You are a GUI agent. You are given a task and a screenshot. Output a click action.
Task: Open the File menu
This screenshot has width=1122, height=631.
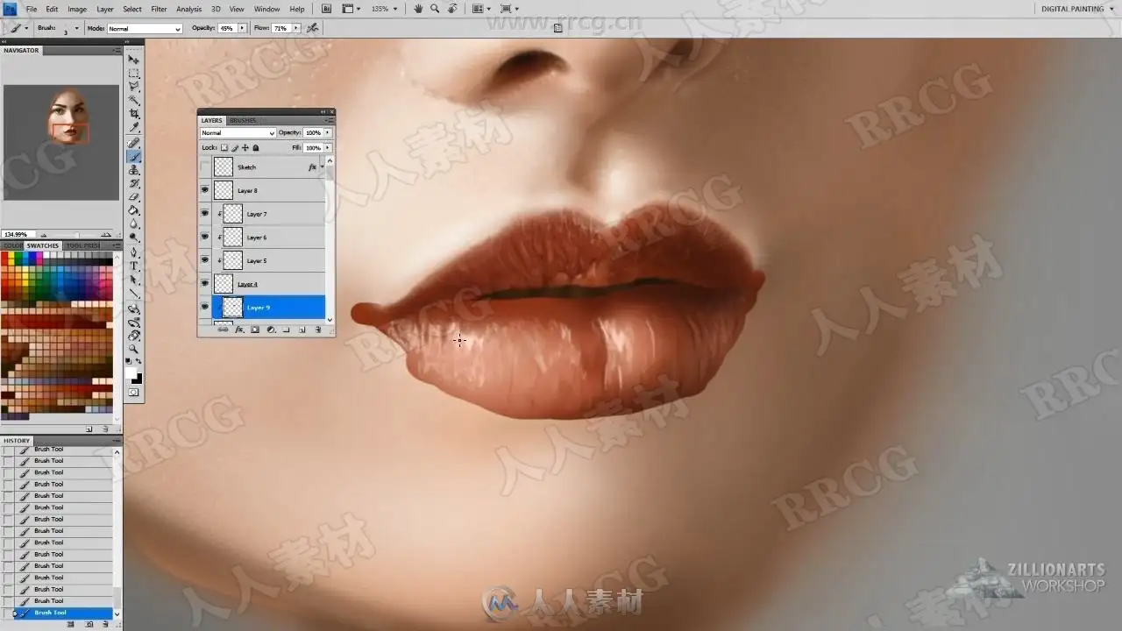(x=31, y=9)
